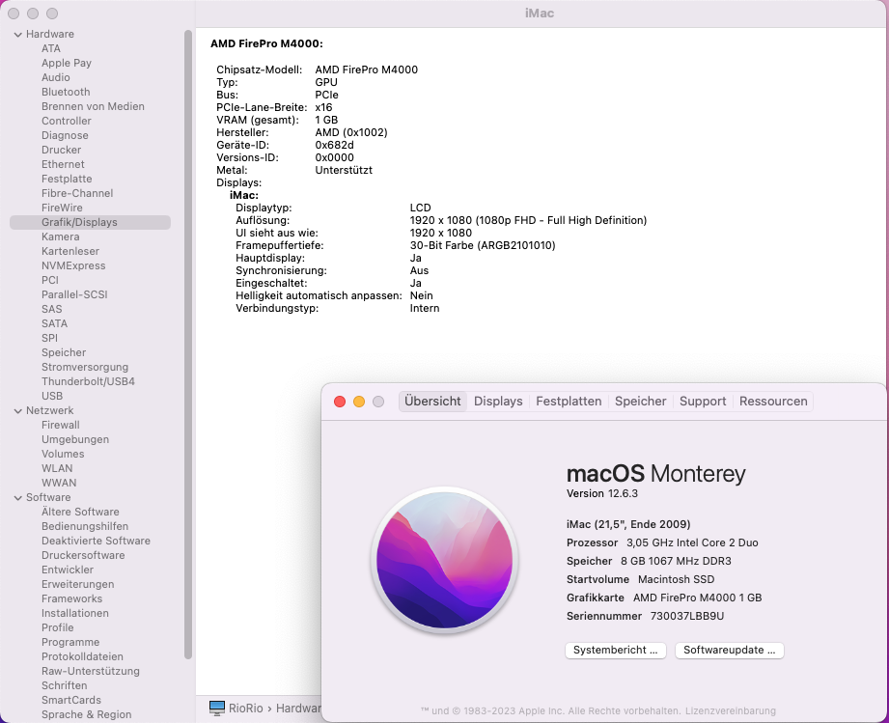The width and height of the screenshot is (889, 723).
Task: Open the Support tab
Action: point(703,402)
